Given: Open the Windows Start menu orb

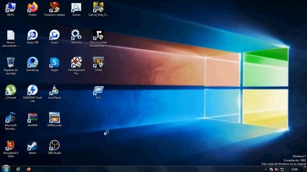Looking at the screenshot, I should (x=6, y=169).
